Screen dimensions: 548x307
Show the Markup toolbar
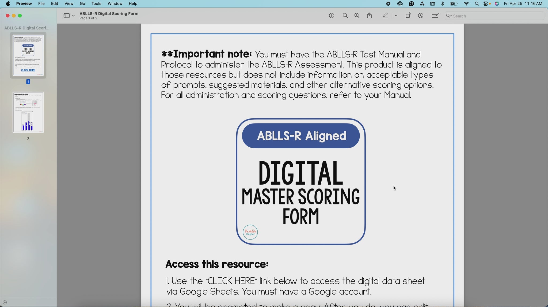tap(421, 16)
